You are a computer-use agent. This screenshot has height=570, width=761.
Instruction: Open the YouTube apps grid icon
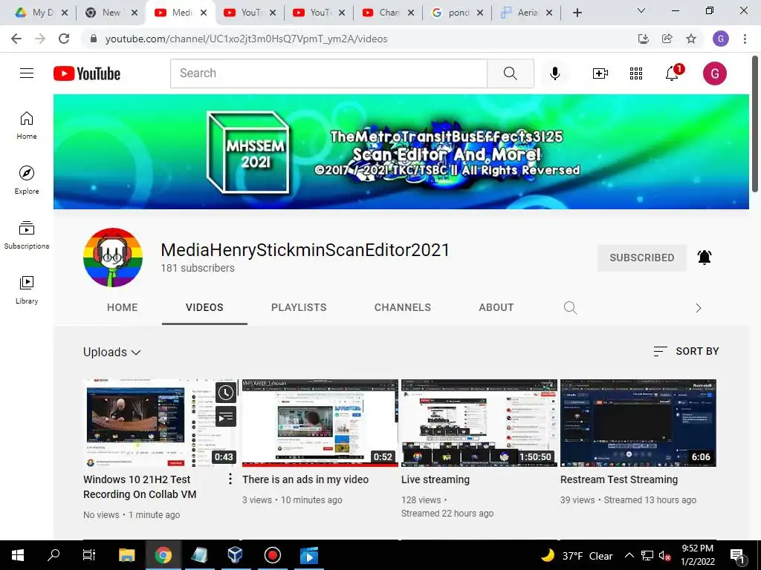636,73
